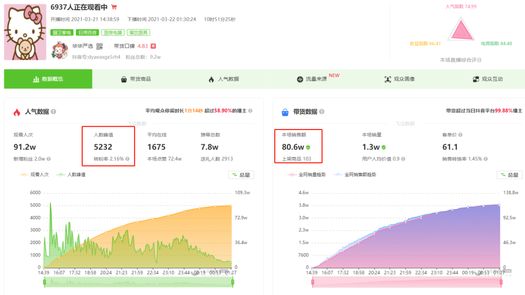This screenshot has width=525, height=295.
Task: Switch to the 观众画像 tab
Action: tap(400, 79)
